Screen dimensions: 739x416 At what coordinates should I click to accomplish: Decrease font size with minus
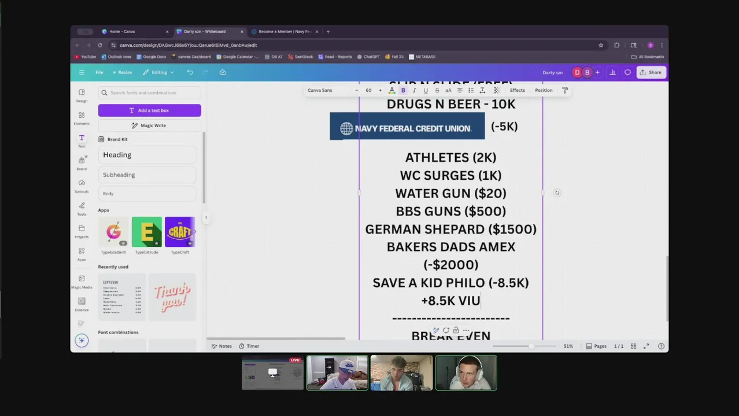[x=356, y=90]
